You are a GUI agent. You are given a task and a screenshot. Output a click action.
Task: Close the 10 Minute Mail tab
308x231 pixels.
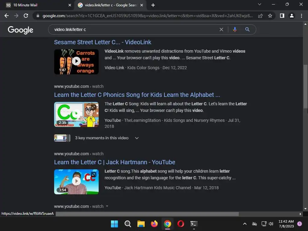[70, 5]
